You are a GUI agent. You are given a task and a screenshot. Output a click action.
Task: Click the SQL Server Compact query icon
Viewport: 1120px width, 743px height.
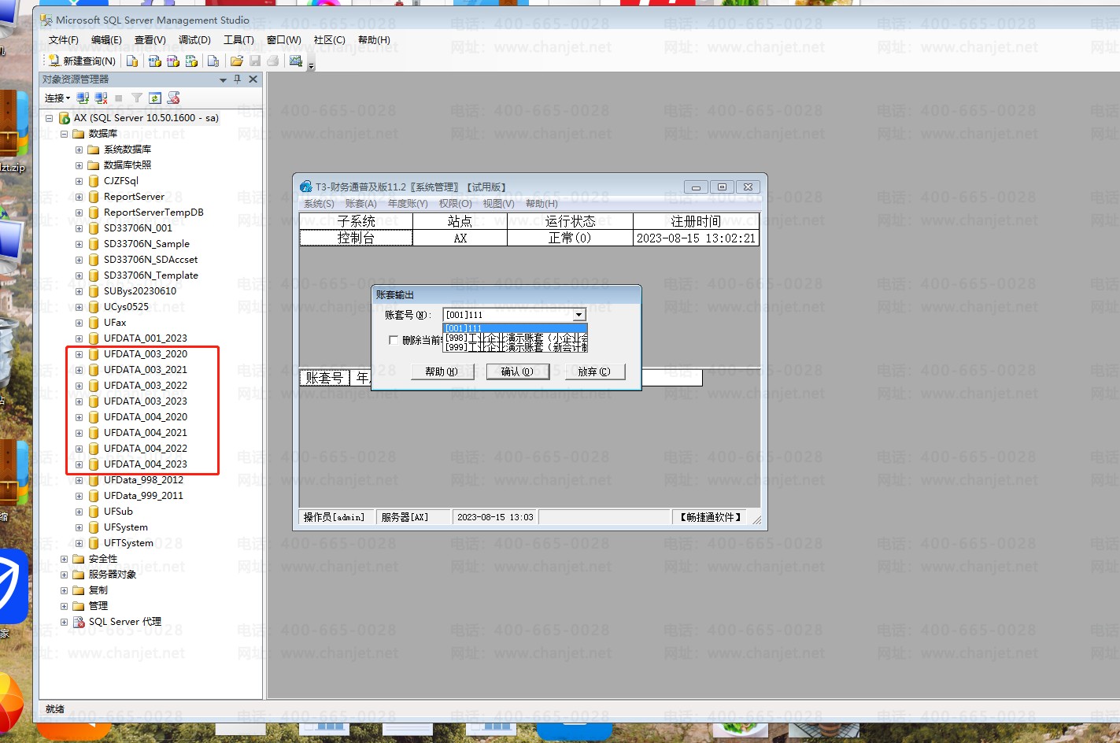(x=213, y=61)
